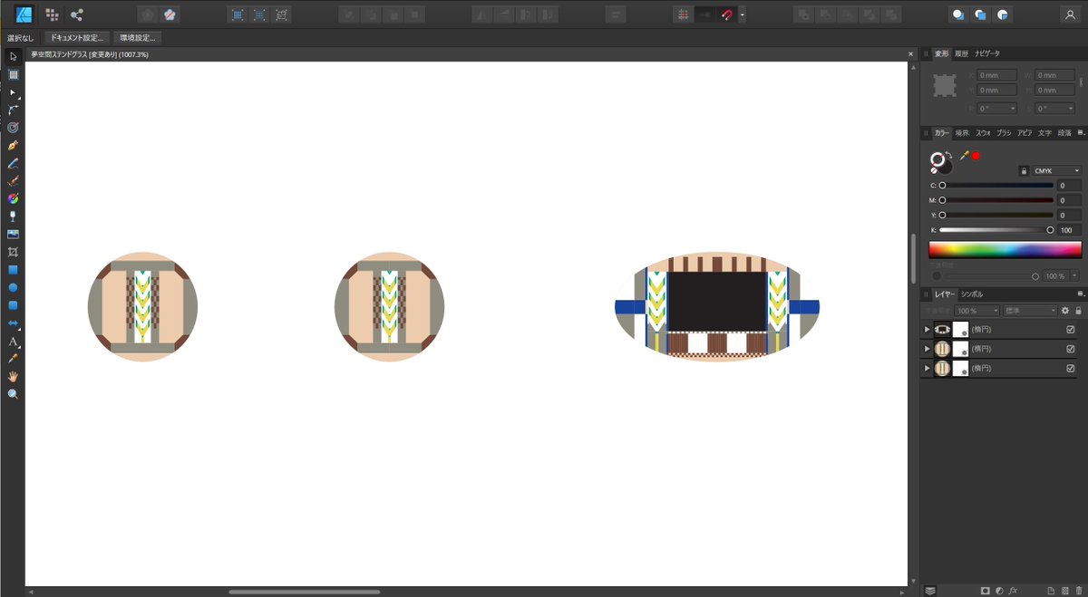Open the account profile icon

pos(1070,14)
